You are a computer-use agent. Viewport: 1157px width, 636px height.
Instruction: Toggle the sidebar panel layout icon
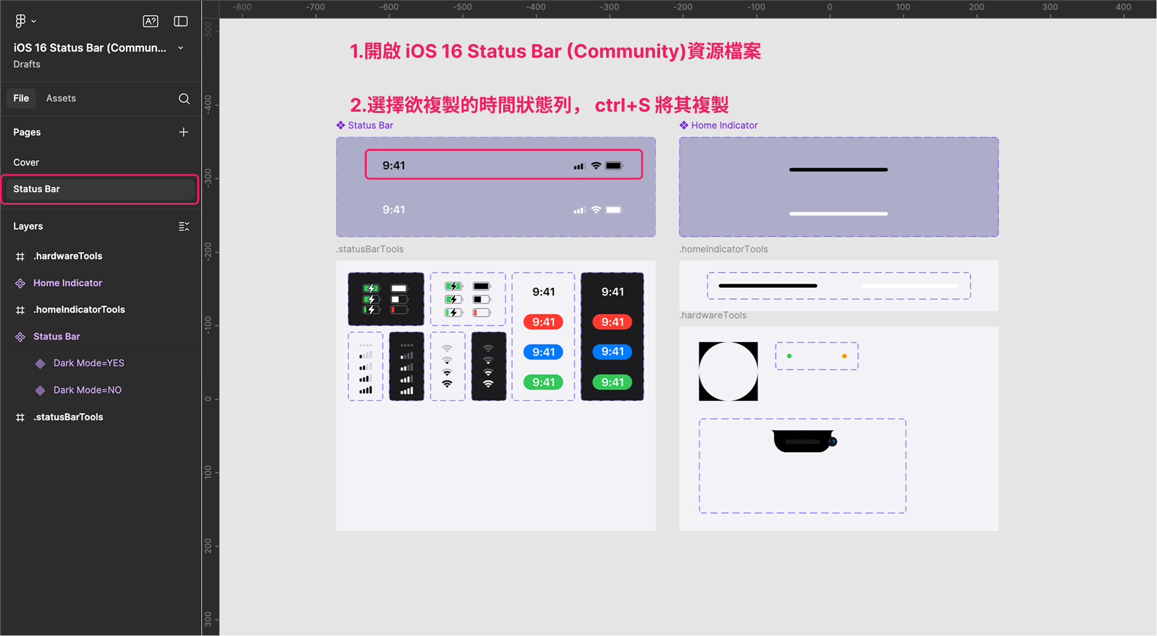[x=181, y=21]
